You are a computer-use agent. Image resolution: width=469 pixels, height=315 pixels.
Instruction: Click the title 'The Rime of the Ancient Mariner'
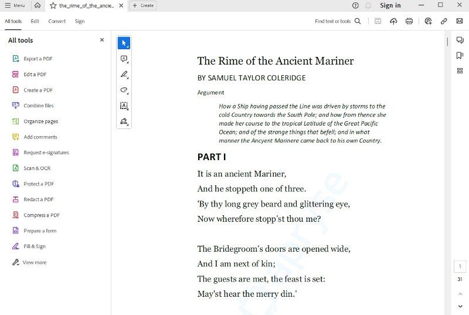pyautogui.click(x=275, y=61)
